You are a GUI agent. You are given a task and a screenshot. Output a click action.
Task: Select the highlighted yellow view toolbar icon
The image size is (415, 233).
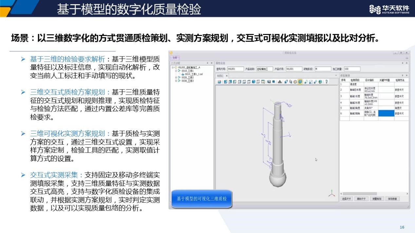[300, 82]
